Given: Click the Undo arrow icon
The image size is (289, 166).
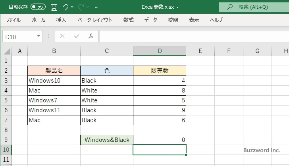Looking at the screenshot, I should pos(65,7).
